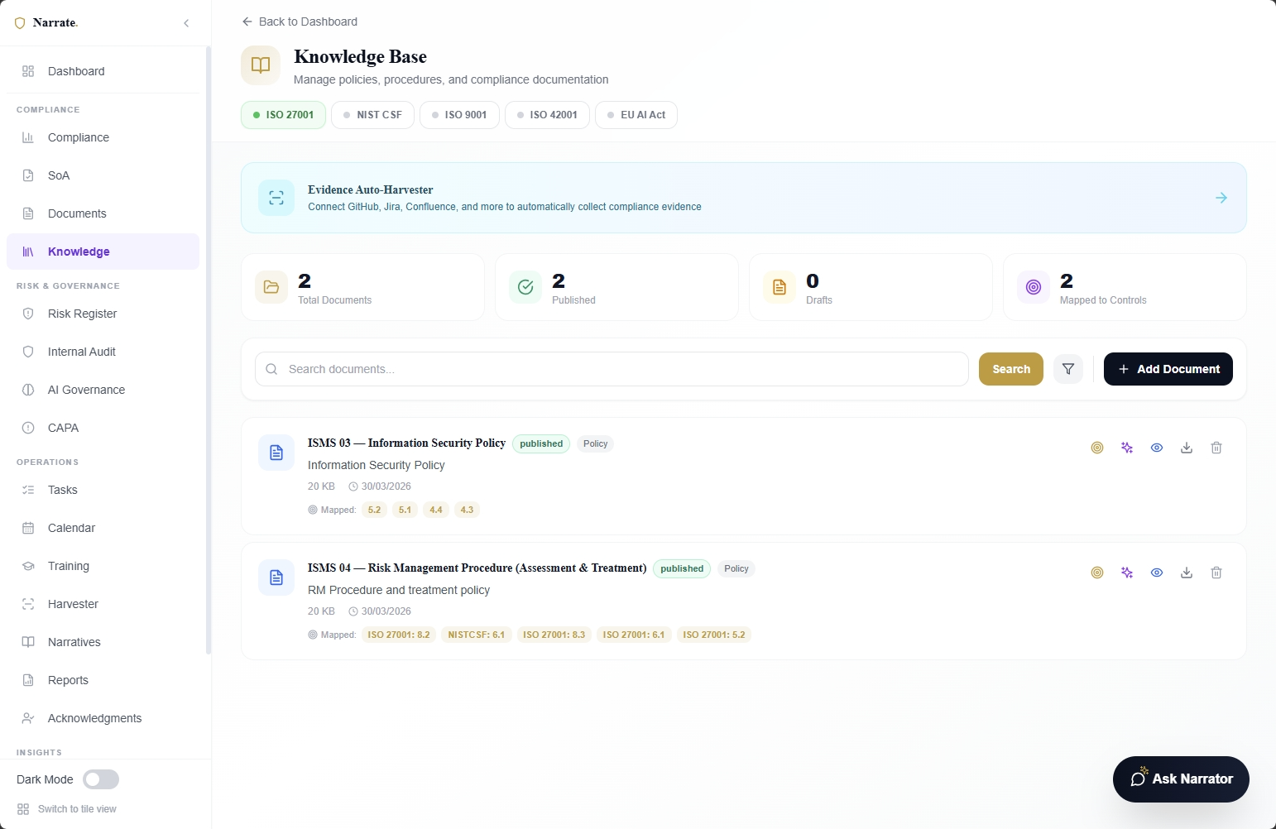Open the search filter funnel icon
The height and width of the screenshot is (829, 1276).
(x=1067, y=369)
